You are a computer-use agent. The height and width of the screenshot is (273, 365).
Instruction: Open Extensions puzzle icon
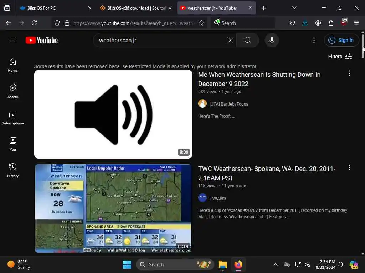point(331,23)
